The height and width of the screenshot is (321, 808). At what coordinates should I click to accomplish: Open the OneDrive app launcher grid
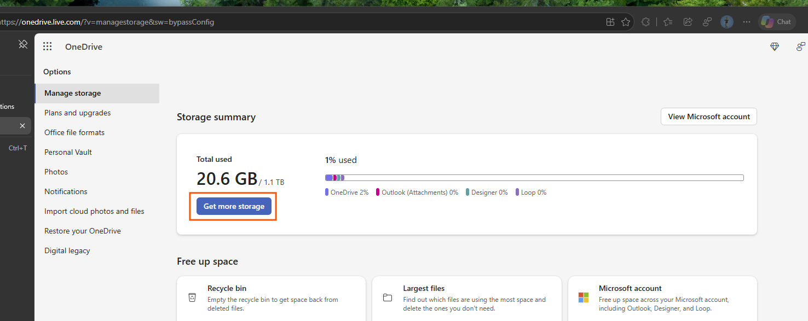pyautogui.click(x=48, y=46)
